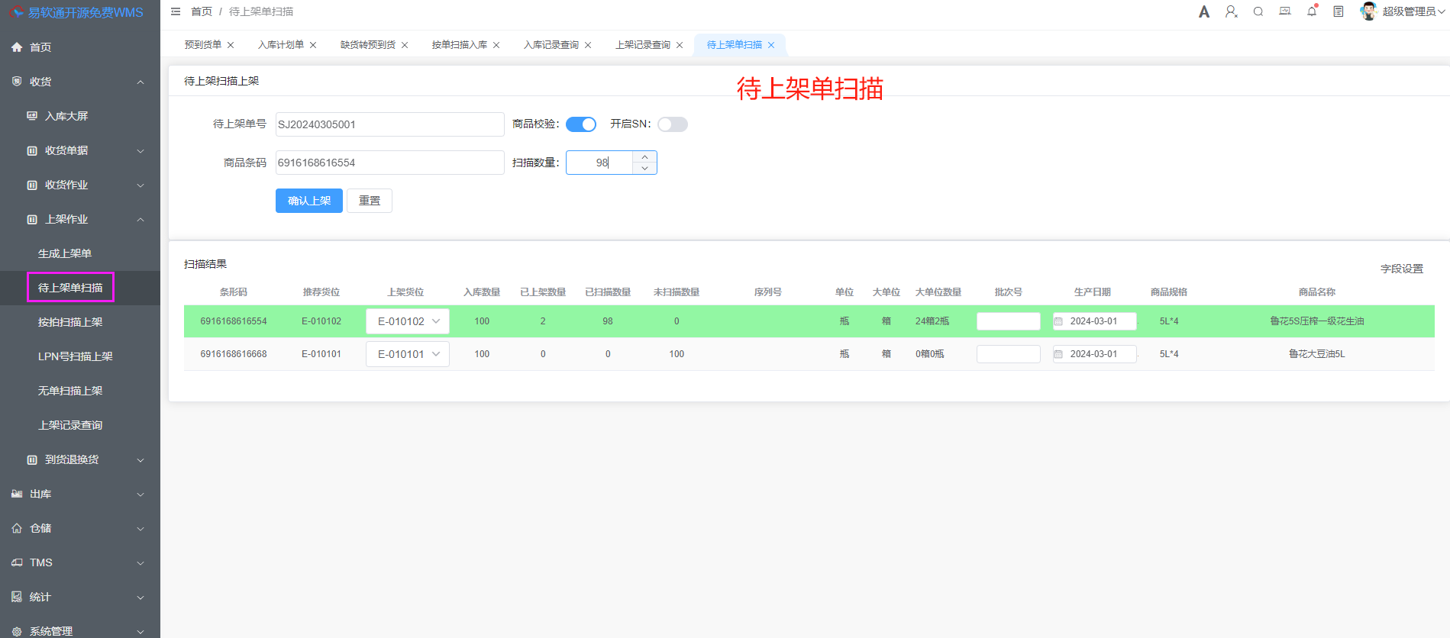The height and width of the screenshot is (638, 1450).
Task: Expand the 收货单据 submenu
Action: click(140, 150)
